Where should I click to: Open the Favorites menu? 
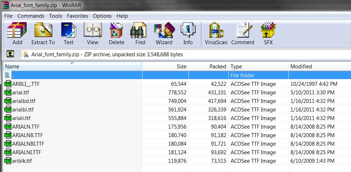[x=77, y=16]
